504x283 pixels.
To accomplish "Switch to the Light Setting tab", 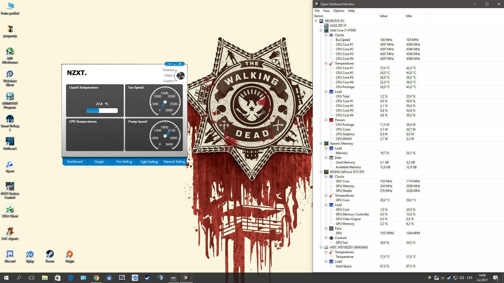I will [x=149, y=162].
